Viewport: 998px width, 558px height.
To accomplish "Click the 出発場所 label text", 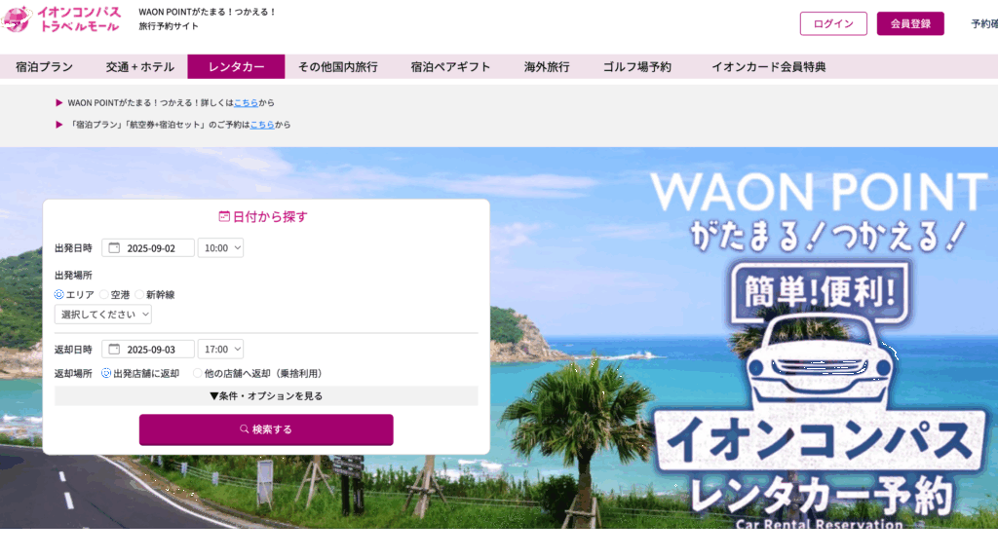I will [x=73, y=275].
